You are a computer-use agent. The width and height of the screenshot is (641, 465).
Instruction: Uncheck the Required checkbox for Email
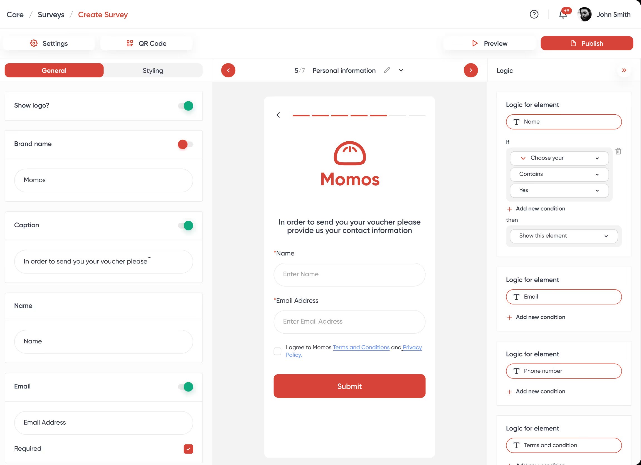click(x=188, y=449)
